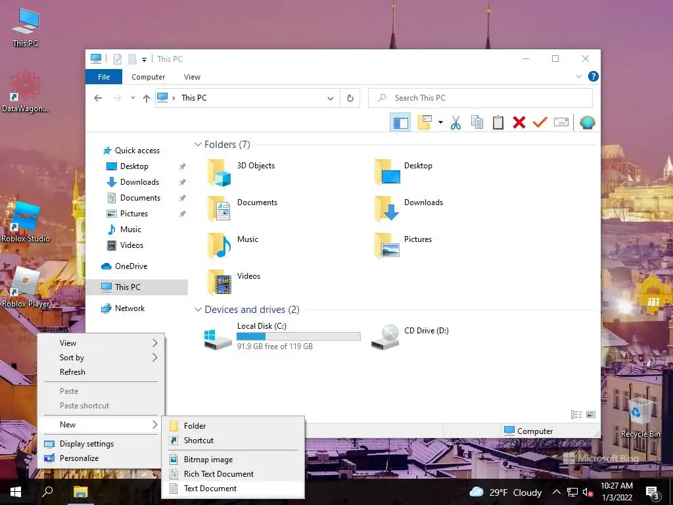673x505 pixels.
Task: Select the Videos folder in Folders group
Action: 233,283
